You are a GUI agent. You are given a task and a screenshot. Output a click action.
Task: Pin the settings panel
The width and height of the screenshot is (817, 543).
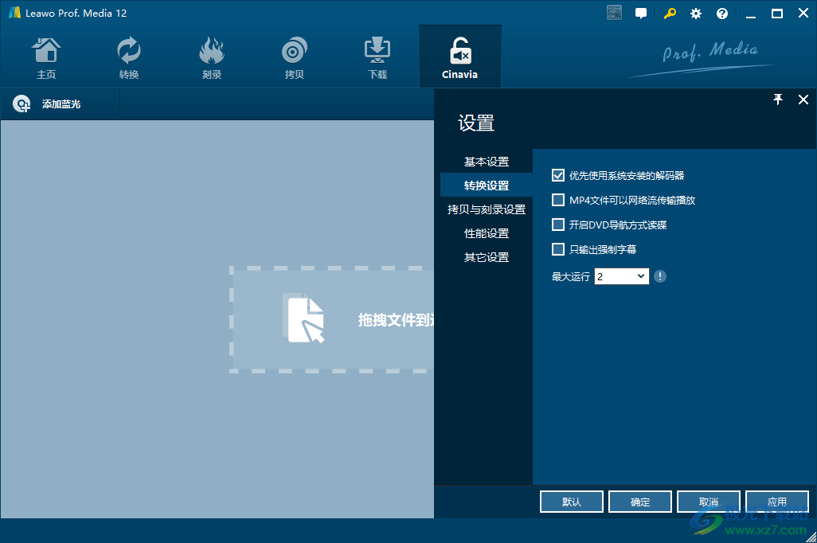tap(778, 100)
